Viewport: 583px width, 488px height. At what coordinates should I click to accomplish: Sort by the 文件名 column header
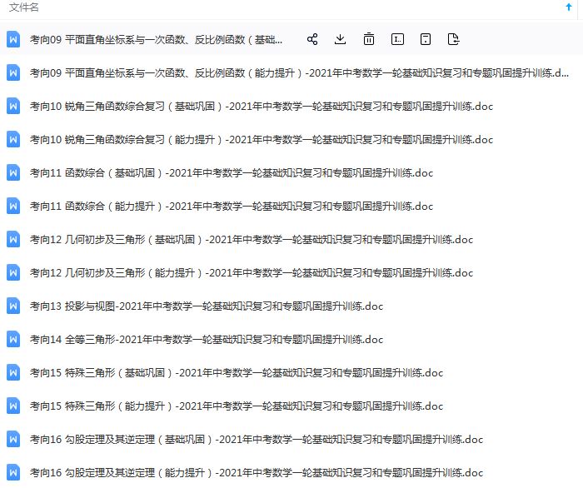click(x=24, y=7)
